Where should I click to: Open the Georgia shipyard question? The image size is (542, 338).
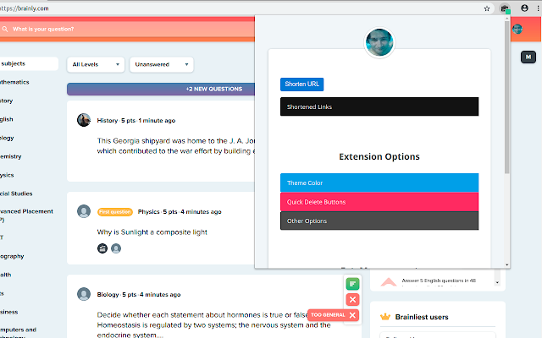tap(176, 146)
